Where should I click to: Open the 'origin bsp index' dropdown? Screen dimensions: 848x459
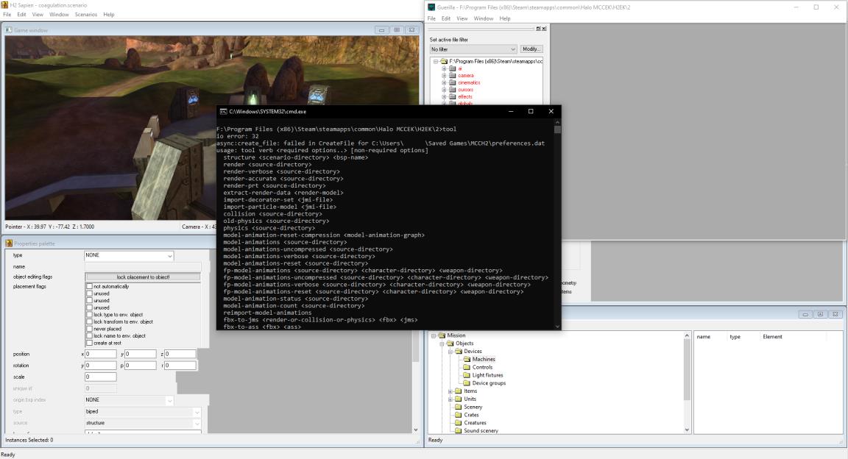(x=169, y=401)
